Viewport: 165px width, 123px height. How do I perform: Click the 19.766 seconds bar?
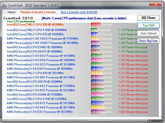coord(97,69)
